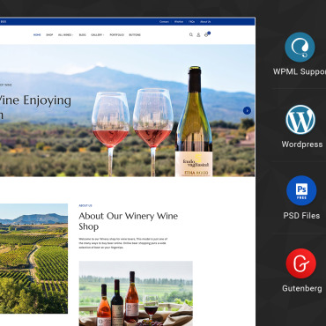Click the FAQs link in top bar
326x326 pixels.
(x=192, y=22)
